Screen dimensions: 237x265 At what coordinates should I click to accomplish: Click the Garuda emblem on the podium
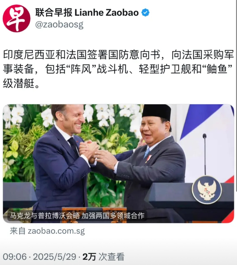pos(207,190)
